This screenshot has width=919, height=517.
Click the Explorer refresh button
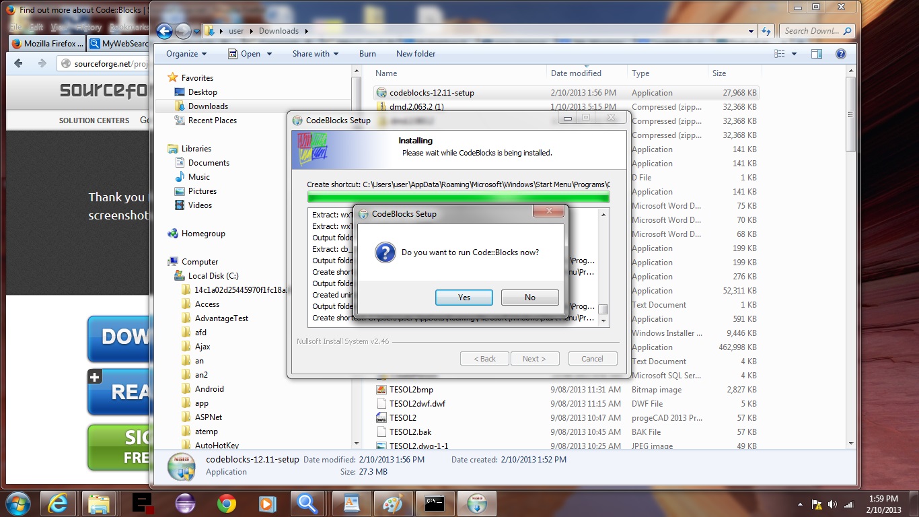(x=766, y=31)
